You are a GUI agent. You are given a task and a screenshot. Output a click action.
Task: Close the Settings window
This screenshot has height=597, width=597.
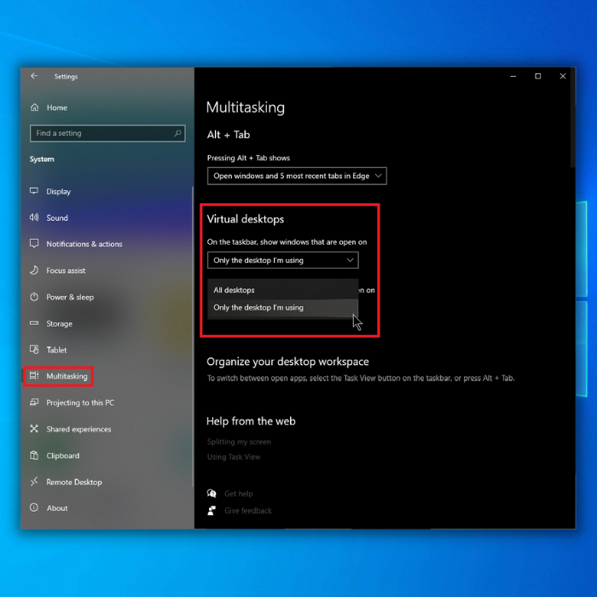pyautogui.click(x=562, y=76)
